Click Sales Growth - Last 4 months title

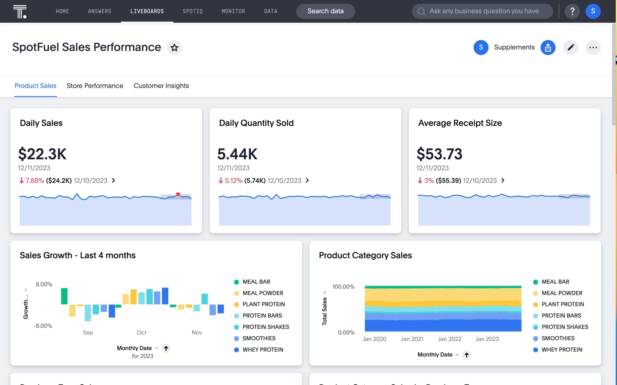click(77, 255)
